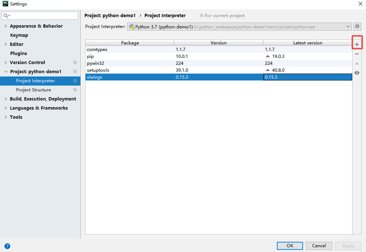
Task: Open the interpreter settings gear icon
Action: click(x=357, y=26)
